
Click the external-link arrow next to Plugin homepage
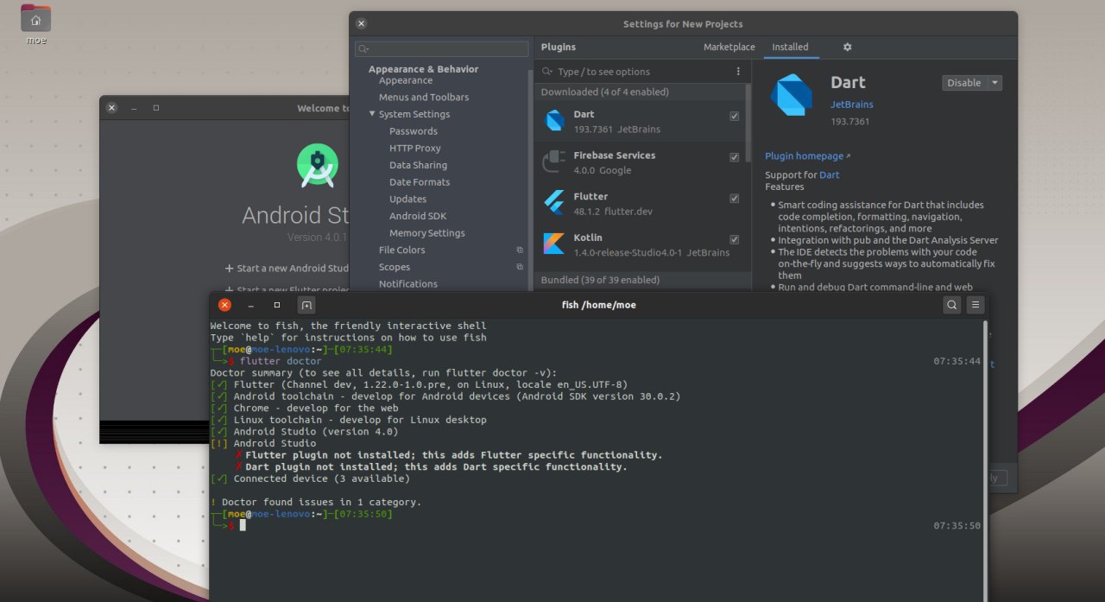click(x=848, y=156)
